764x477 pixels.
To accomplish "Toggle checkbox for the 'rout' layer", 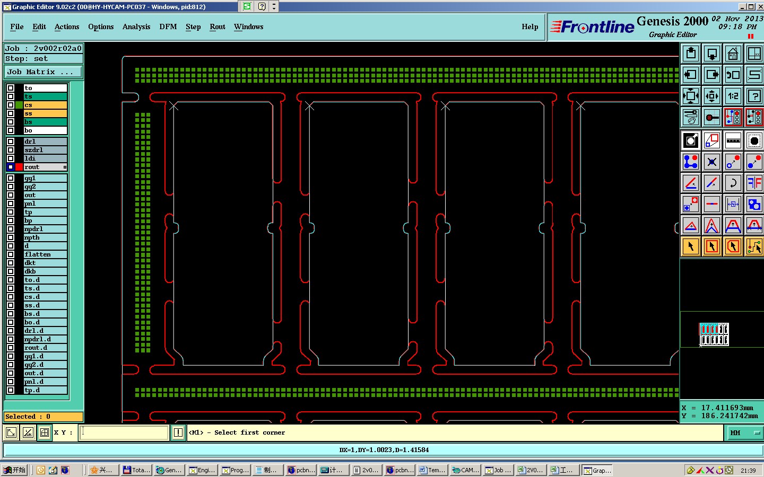I will 11,167.
